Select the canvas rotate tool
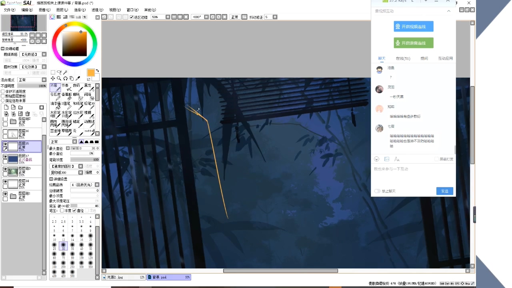 pyautogui.click(x=65, y=78)
